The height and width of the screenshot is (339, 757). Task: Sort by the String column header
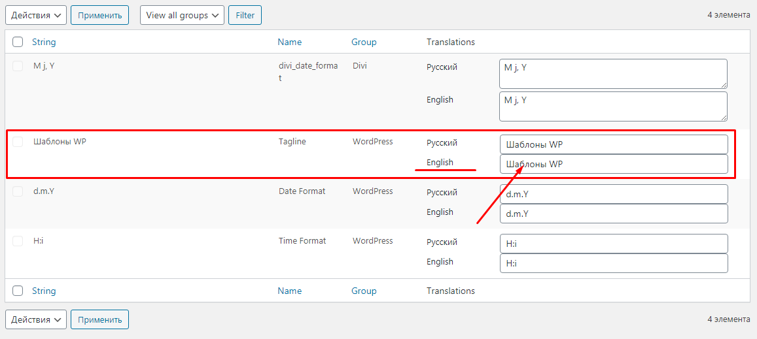[44, 42]
